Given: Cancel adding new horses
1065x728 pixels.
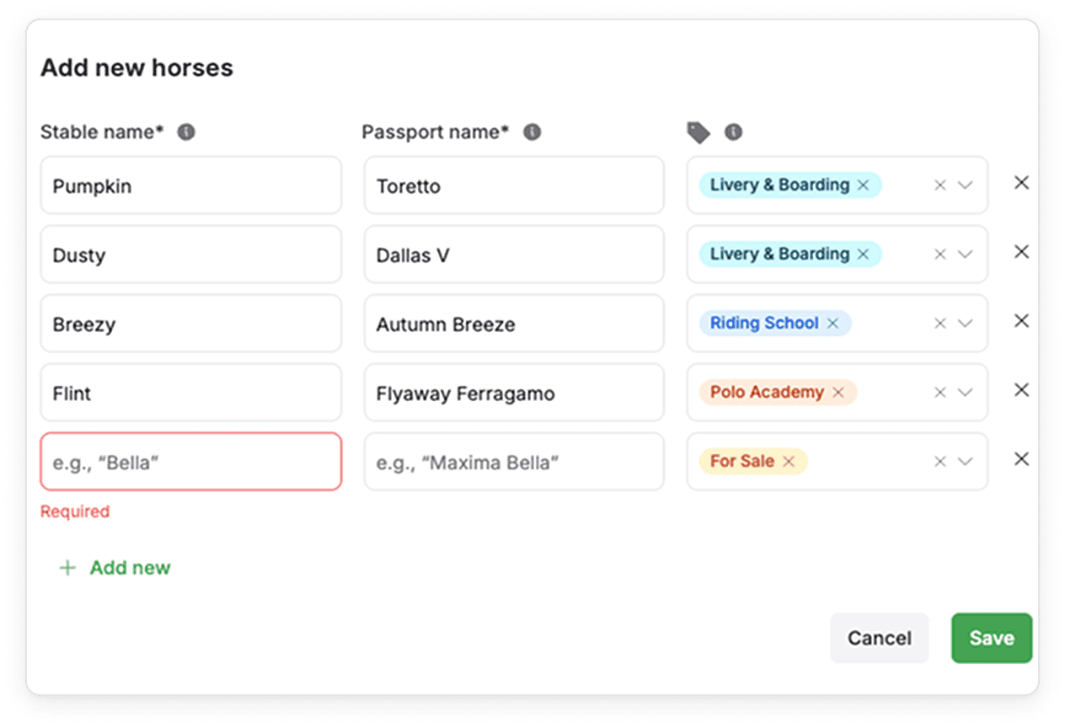Looking at the screenshot, I should (879, 638).
